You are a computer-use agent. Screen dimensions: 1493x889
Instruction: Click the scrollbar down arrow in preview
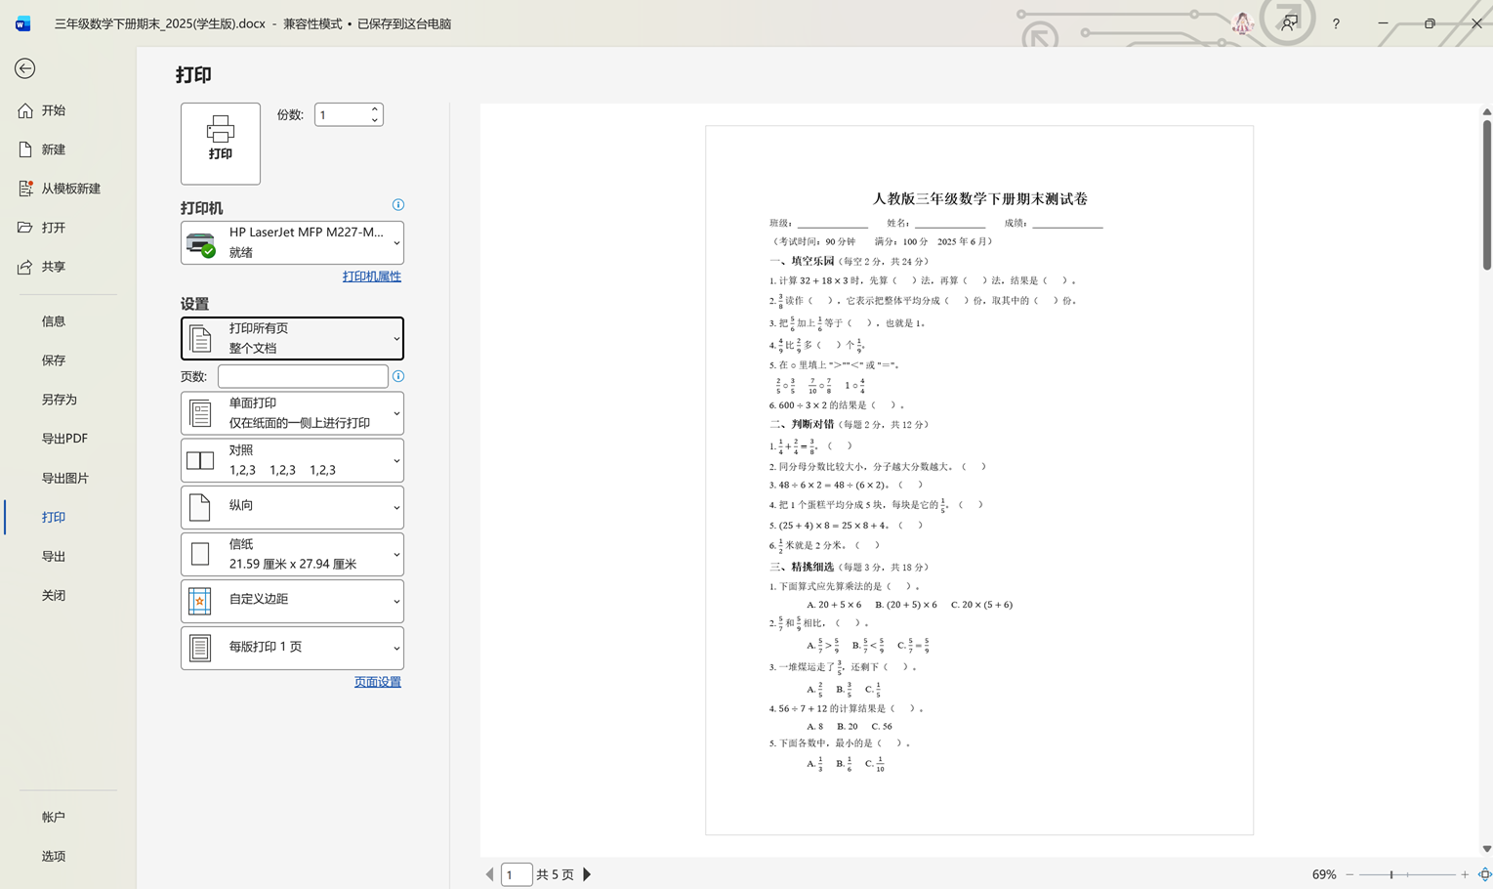tap(1487, 849)
